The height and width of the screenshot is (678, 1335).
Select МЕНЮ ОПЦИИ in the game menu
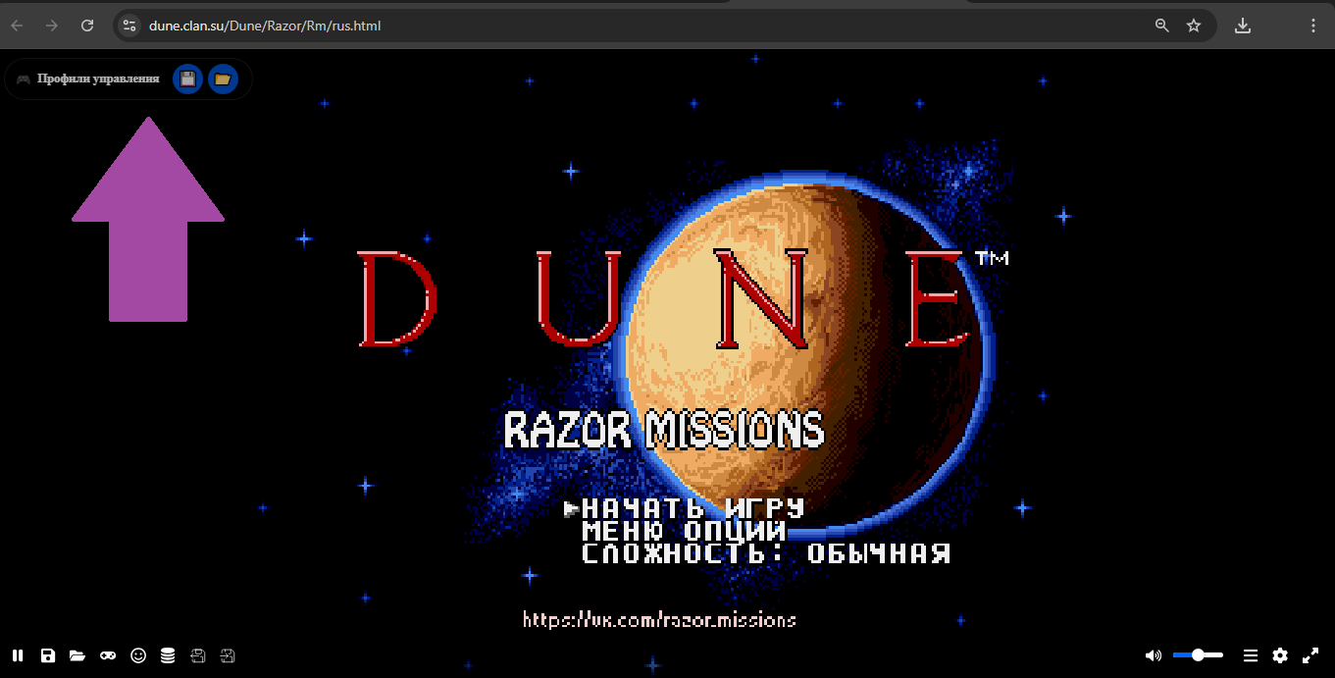coord(684,531)
